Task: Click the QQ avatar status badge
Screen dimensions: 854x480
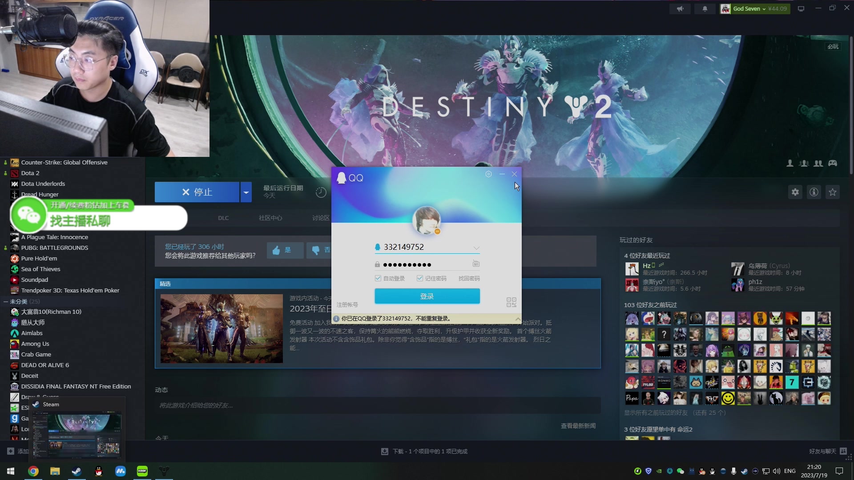Action: (437, 232)
